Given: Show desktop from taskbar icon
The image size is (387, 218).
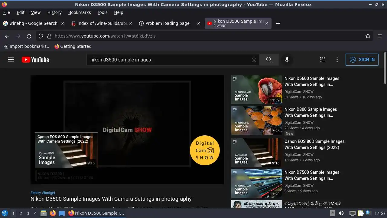Looking at the screenshot, I should tap(62, 213).
